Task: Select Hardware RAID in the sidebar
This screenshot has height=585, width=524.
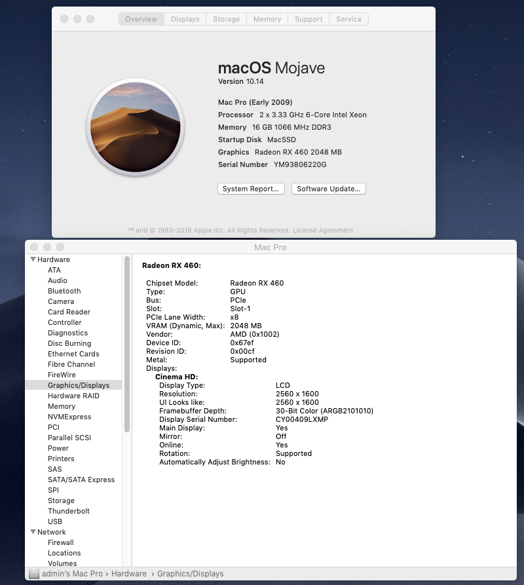Action: pos(73,396)
